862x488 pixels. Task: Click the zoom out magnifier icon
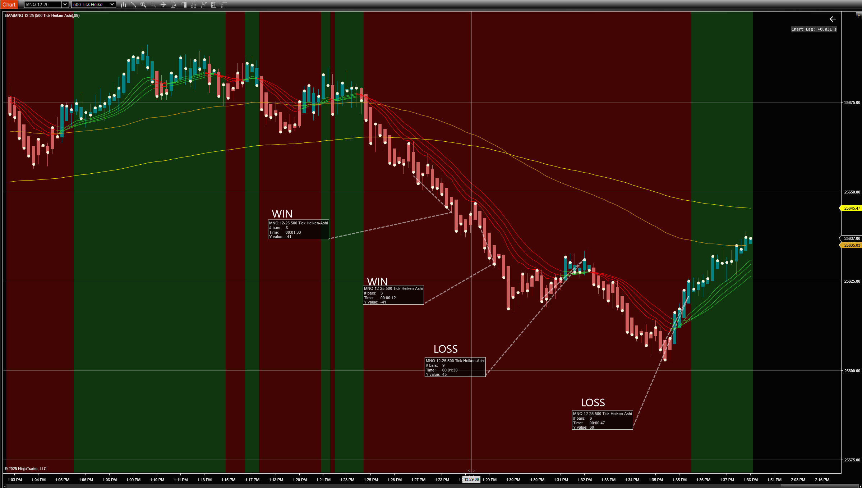pos(153,5)
